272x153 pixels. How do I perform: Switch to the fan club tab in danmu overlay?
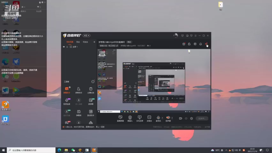click(39, 11)
